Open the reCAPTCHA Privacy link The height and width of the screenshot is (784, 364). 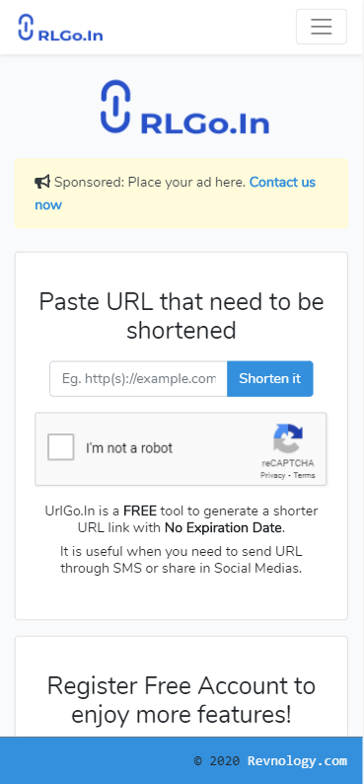(x=272, y=476)
